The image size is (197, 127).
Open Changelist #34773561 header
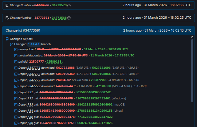pos(23,30)
